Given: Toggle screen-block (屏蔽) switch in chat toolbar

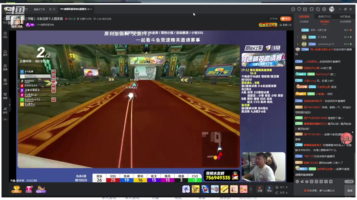Looking at the screenshot, I should (x=349, y=182).
